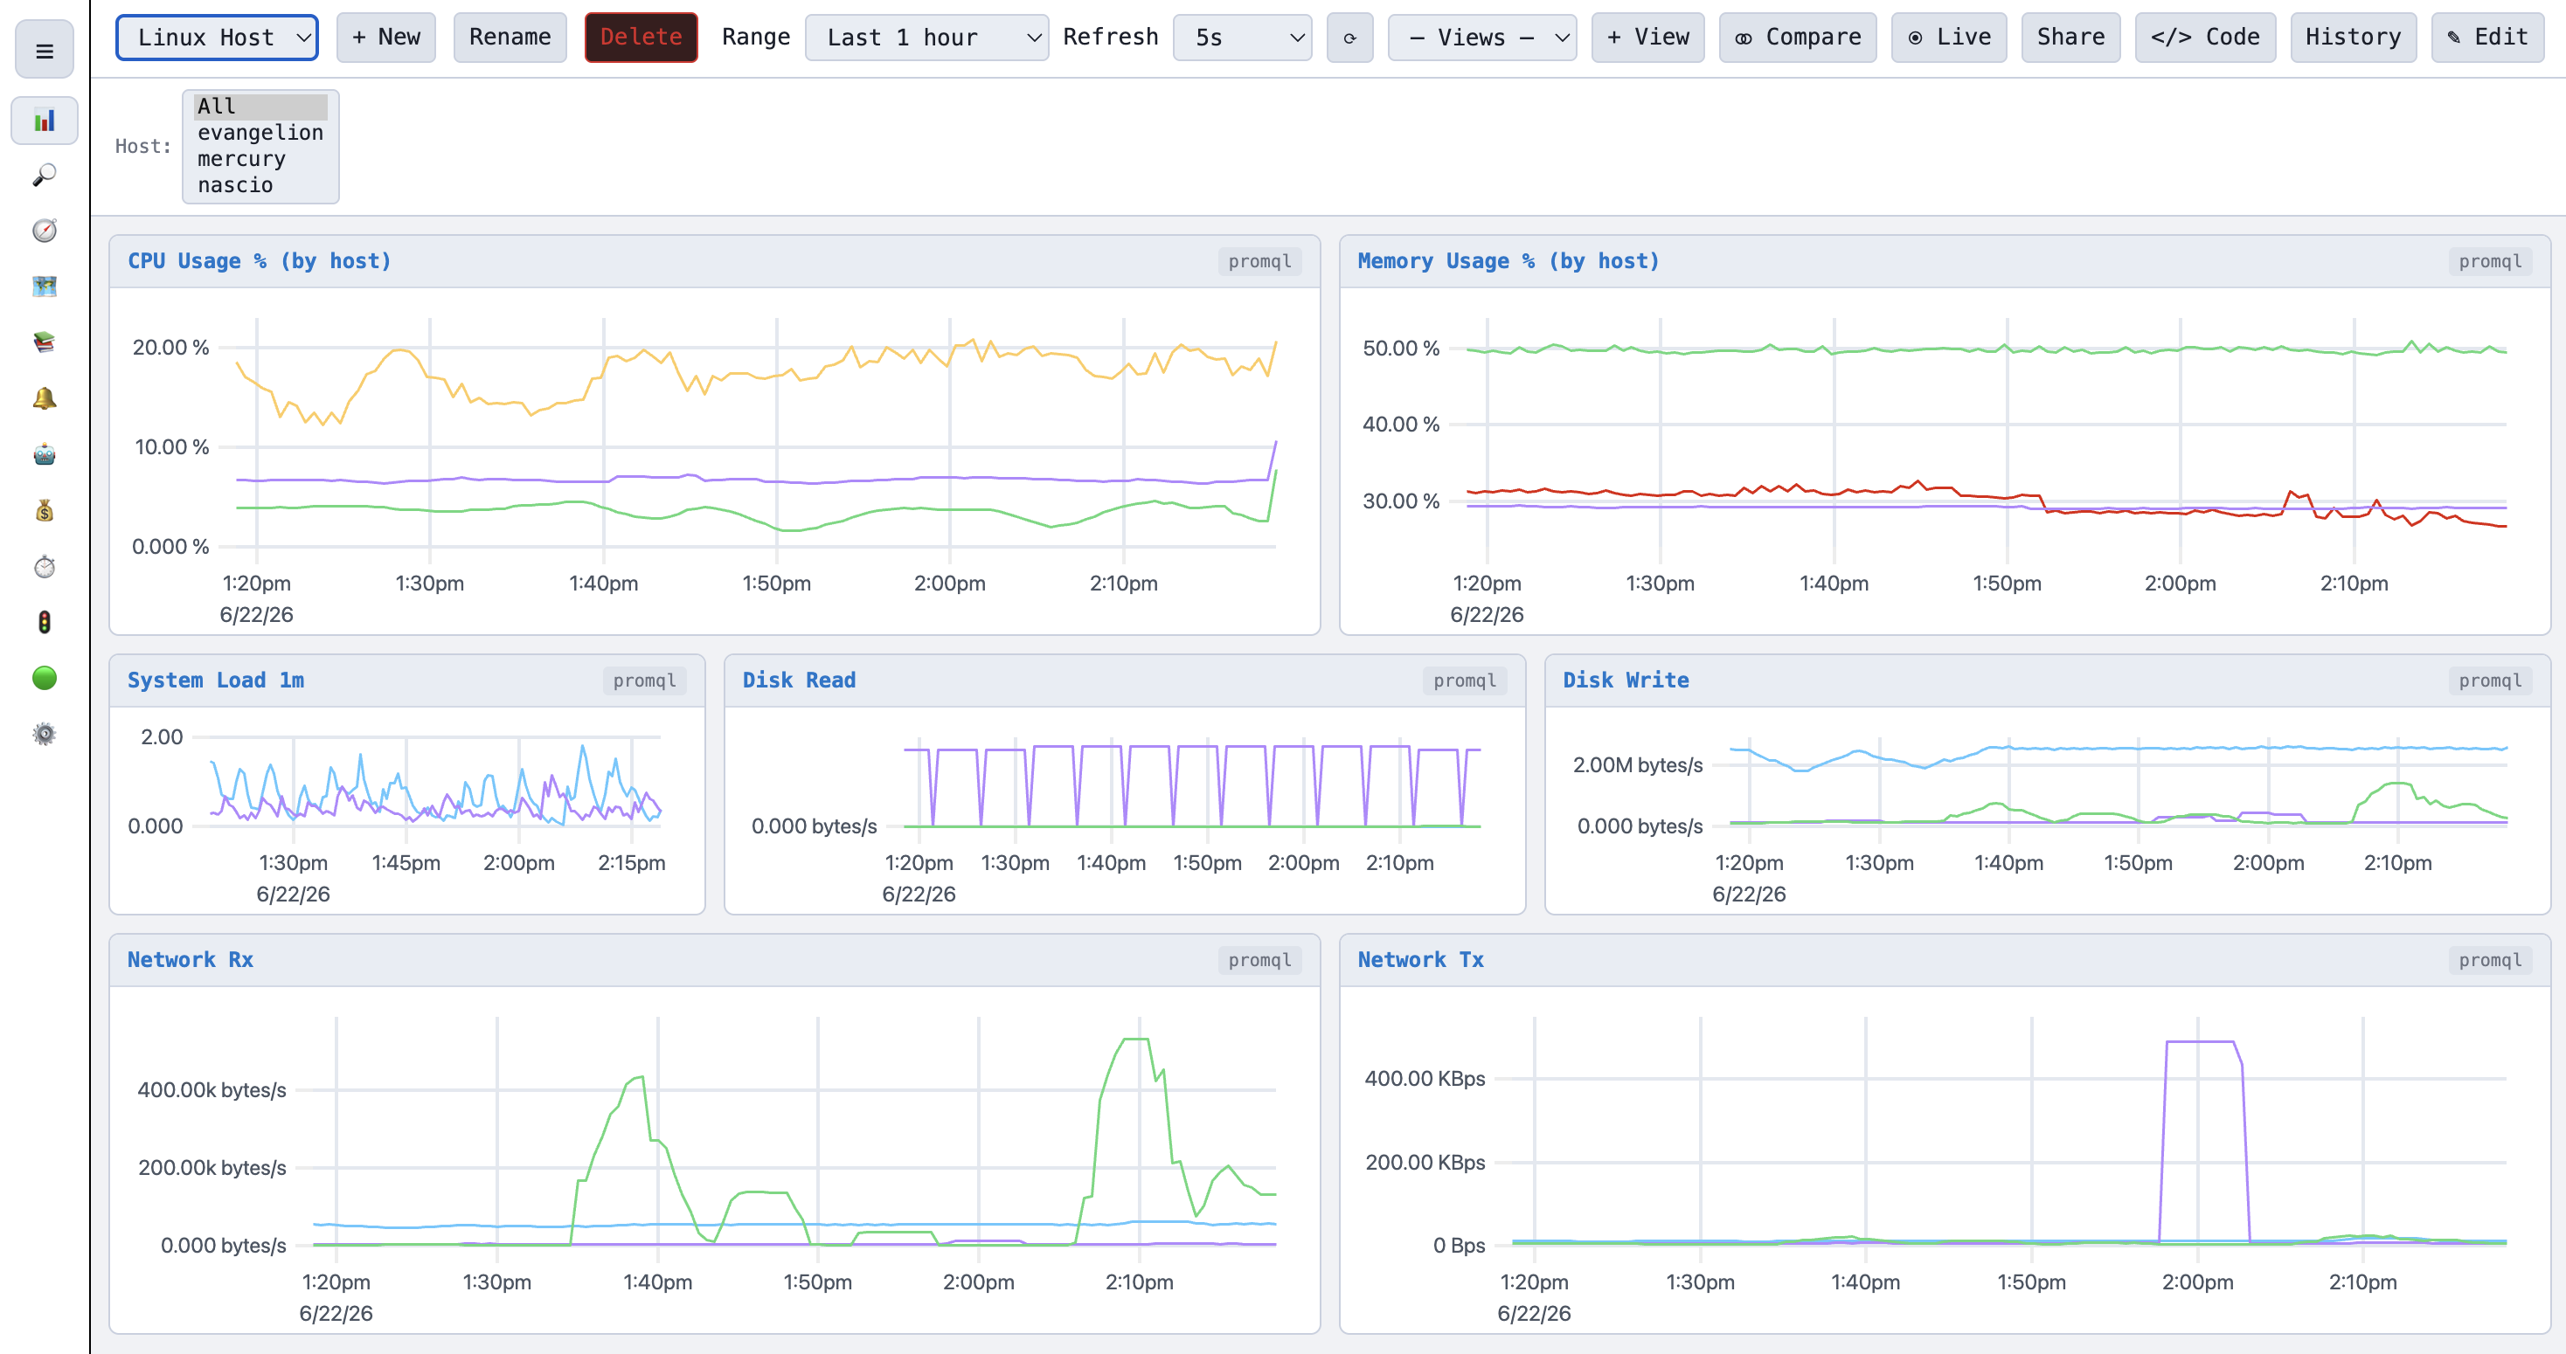2566x1354 pixels.
Task: Open the Code view button
Action: pyautogui.click(x=2205, y=38)
